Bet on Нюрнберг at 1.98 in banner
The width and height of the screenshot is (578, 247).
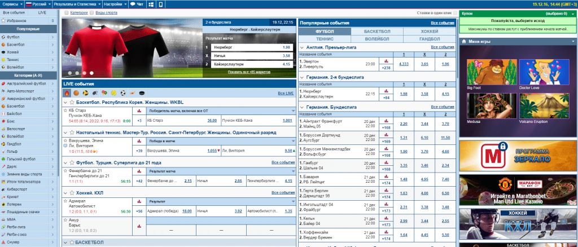click(252, 47)
